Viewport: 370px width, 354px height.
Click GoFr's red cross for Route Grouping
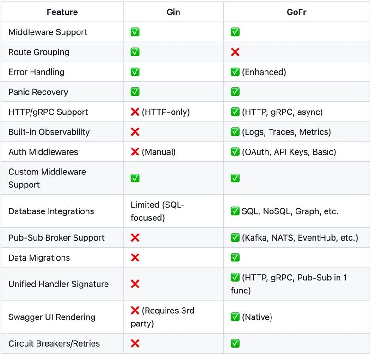235,52
